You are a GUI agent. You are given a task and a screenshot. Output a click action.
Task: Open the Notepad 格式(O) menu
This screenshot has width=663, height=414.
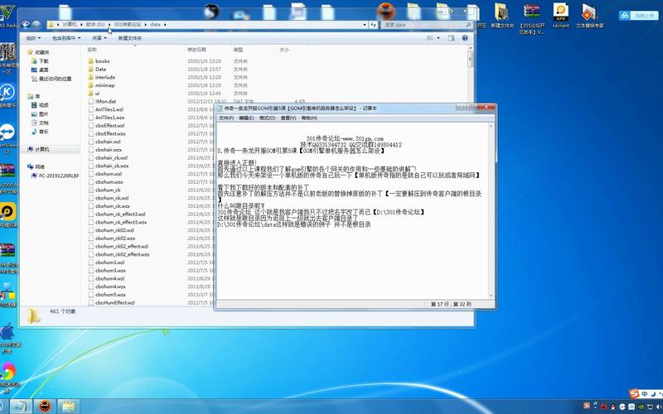(267, 118)
